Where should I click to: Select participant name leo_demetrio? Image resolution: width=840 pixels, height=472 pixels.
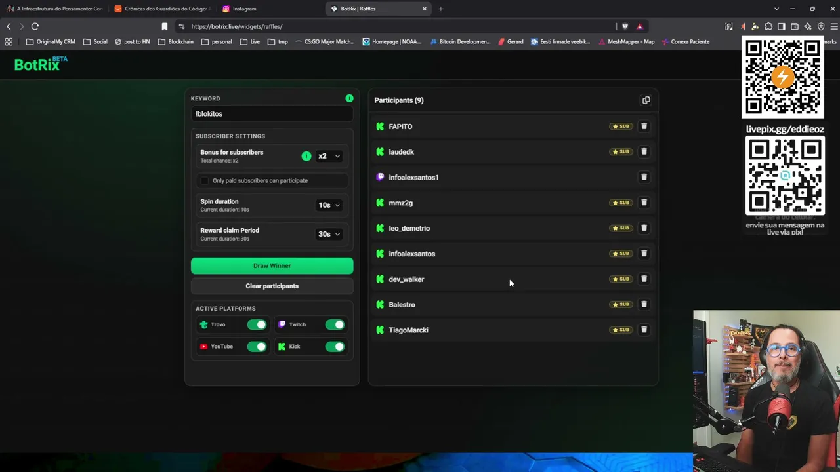(409, 228)
